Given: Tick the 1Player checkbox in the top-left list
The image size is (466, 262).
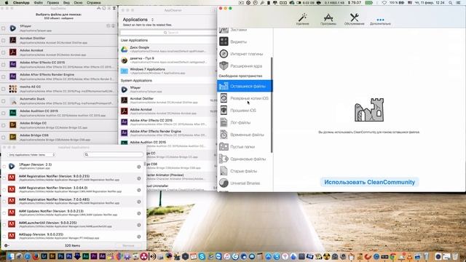Looking at the screenshot, I should (x=4, y=28).
